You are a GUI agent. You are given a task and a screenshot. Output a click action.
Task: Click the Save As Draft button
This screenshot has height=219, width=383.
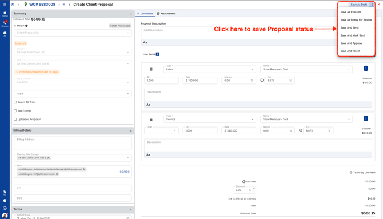tap(359, 5)
